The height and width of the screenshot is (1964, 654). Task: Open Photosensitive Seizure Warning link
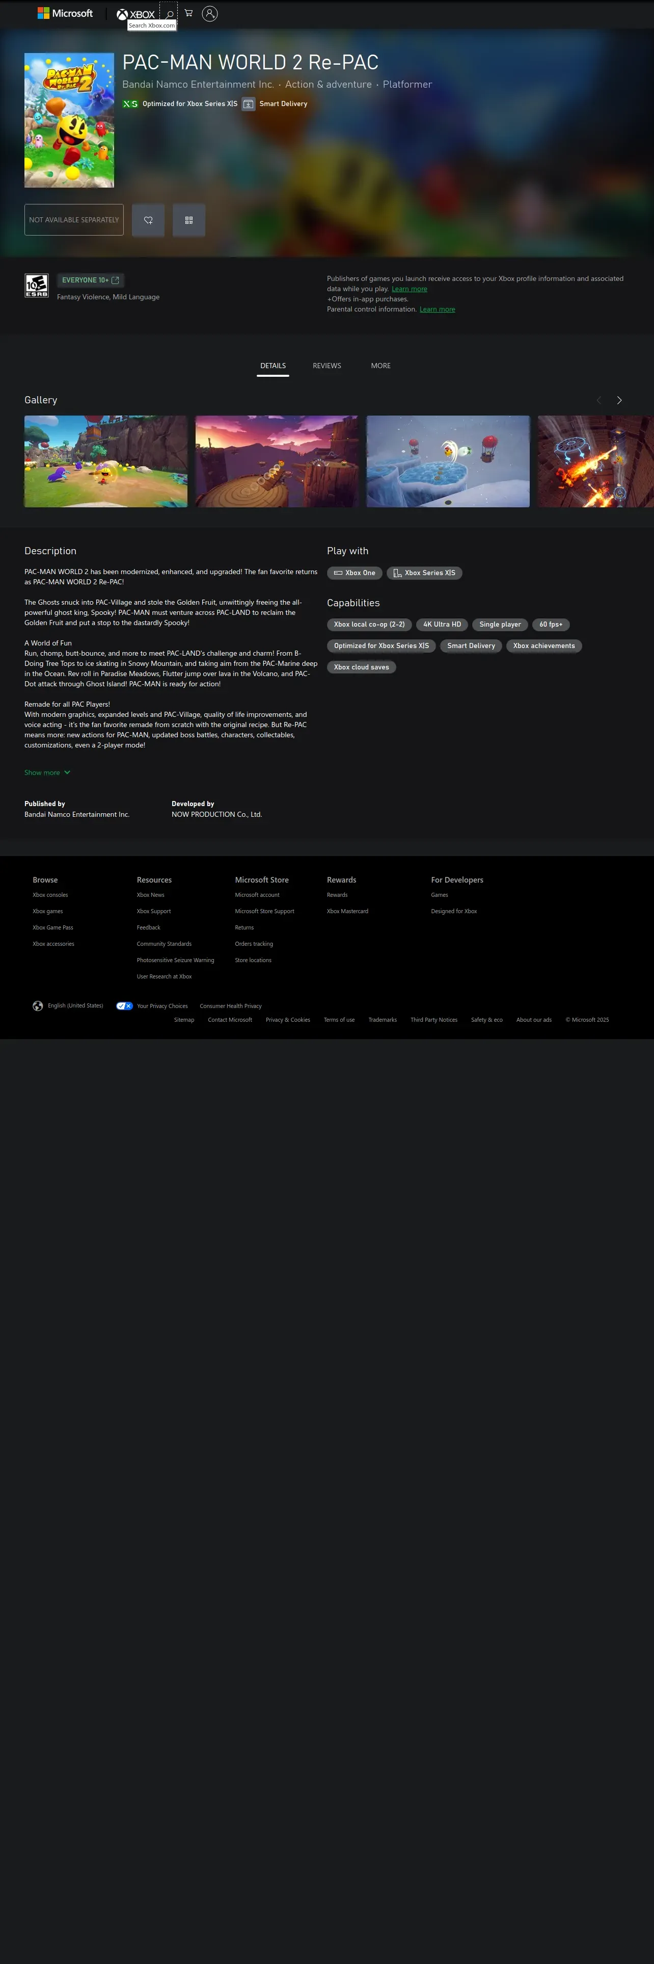(176, 961)
